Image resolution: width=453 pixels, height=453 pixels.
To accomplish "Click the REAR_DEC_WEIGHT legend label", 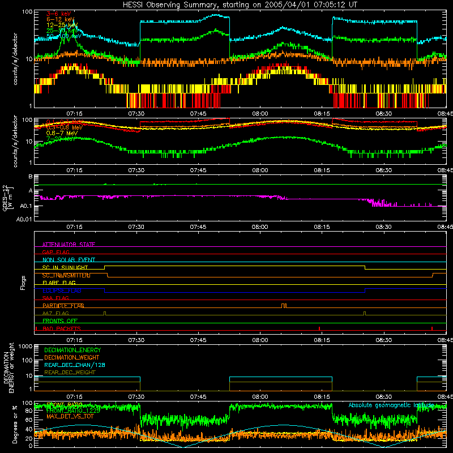I will pos(70,373).
